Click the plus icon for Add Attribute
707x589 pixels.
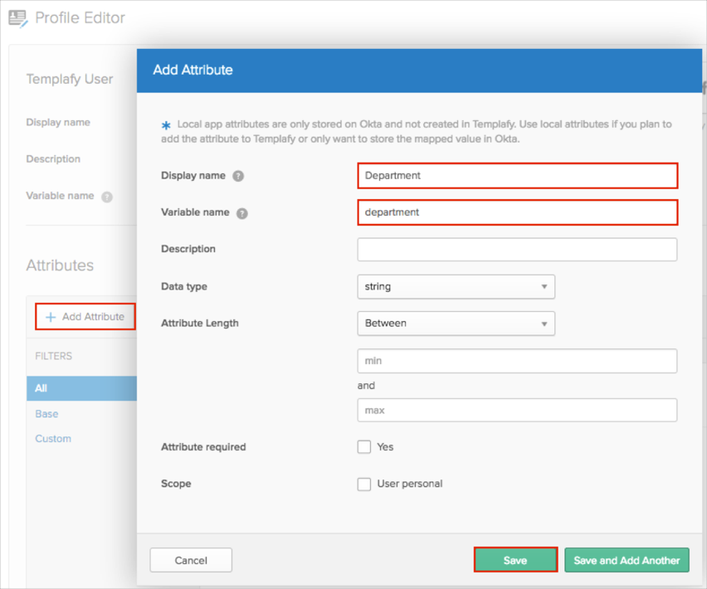(x=51, y=317)
